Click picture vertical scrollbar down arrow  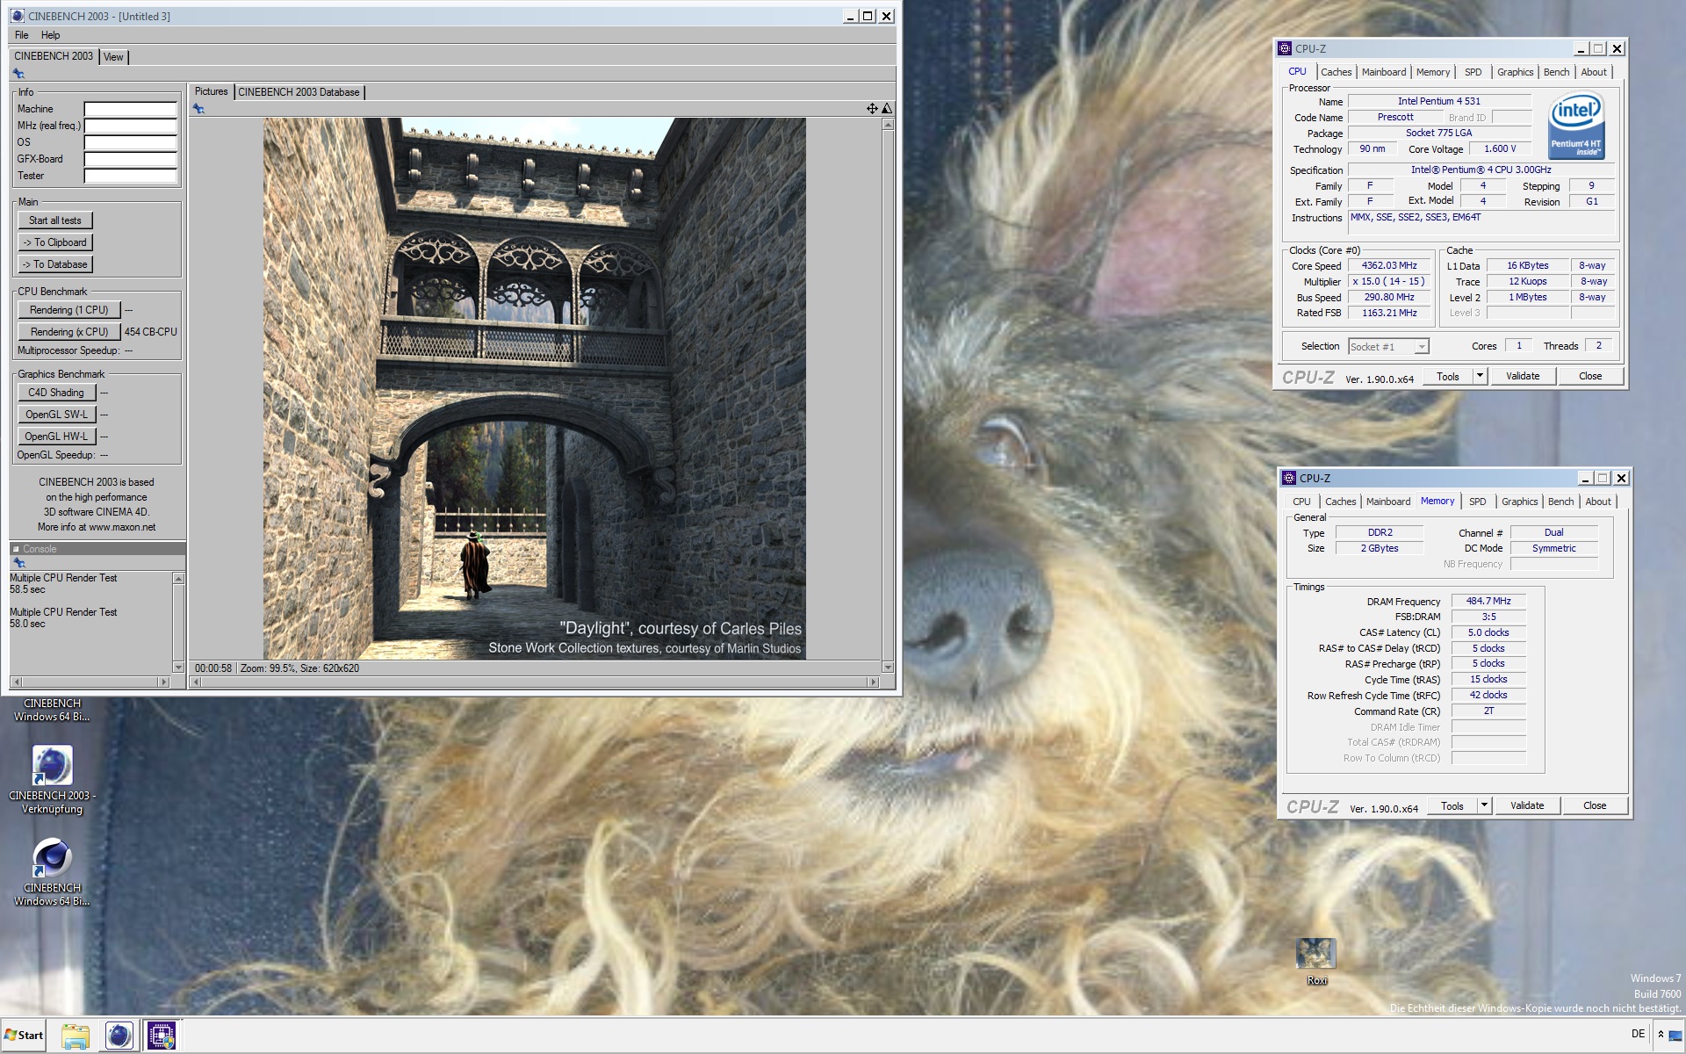click(x=888, y=668)
